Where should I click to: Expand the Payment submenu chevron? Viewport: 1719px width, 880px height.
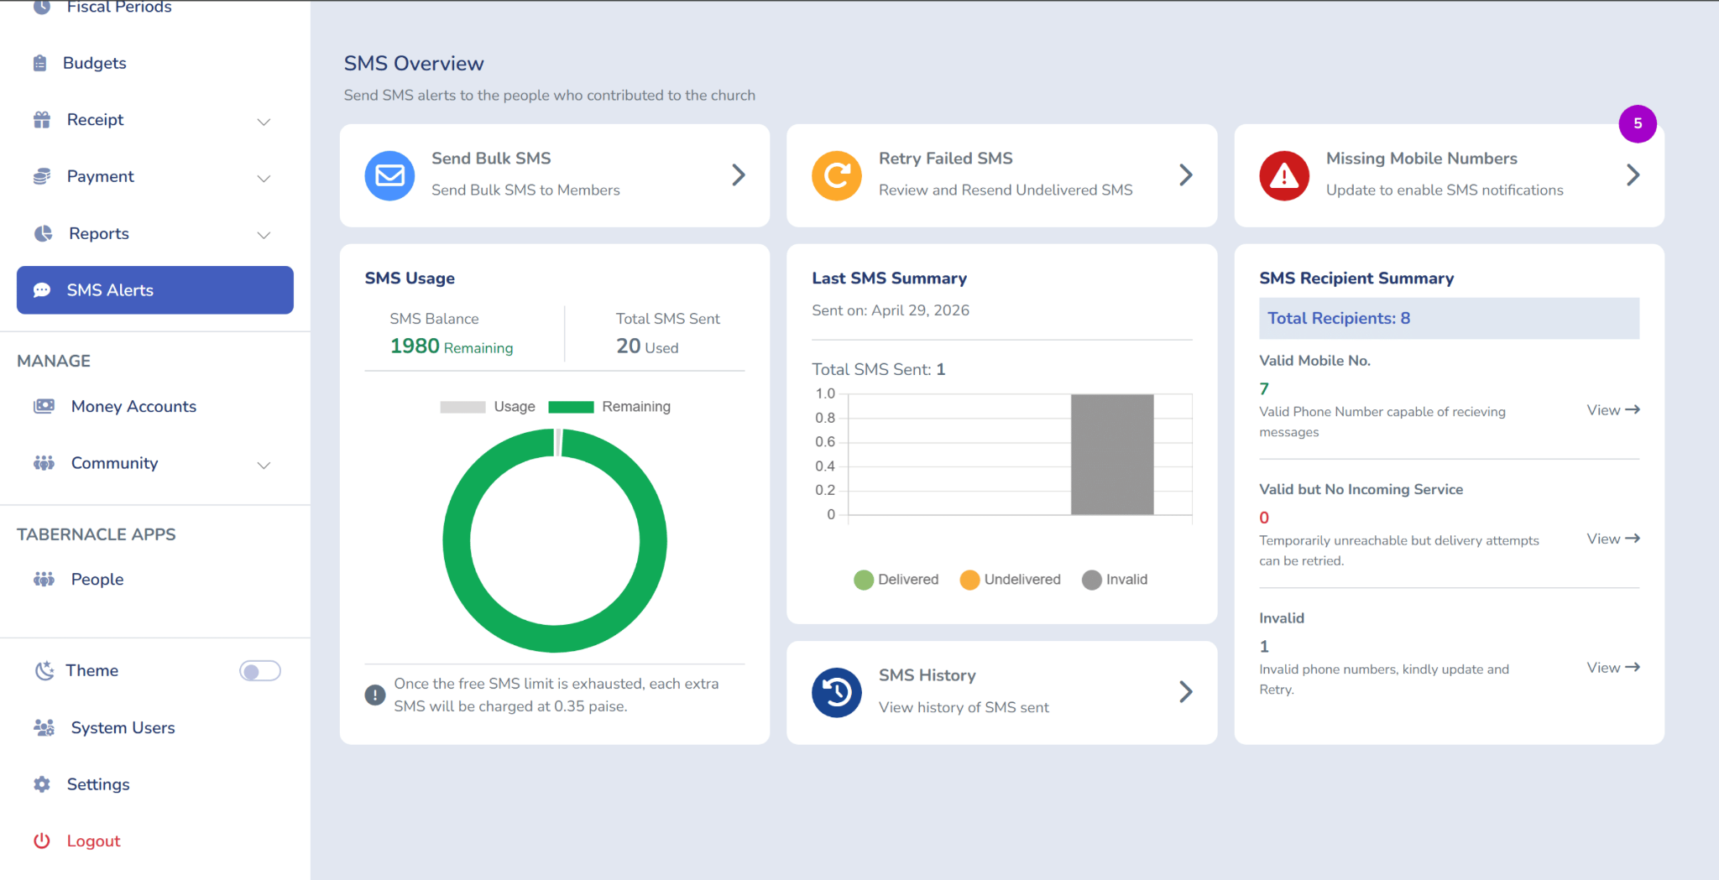pos(264,178)
